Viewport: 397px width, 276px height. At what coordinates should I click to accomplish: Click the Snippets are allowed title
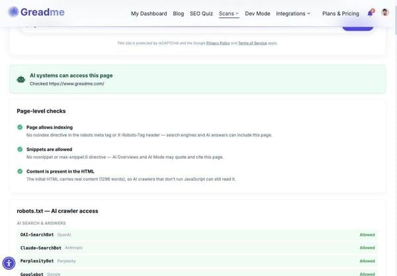(49, 150)
